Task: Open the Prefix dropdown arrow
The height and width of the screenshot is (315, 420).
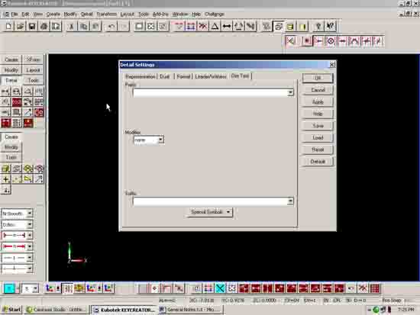Action: 290,92
